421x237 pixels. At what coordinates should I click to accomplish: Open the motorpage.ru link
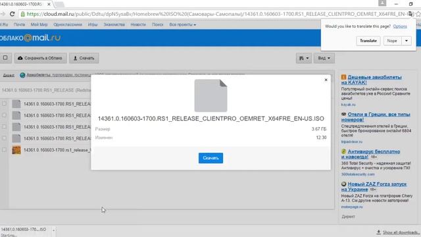click(352, 207)
